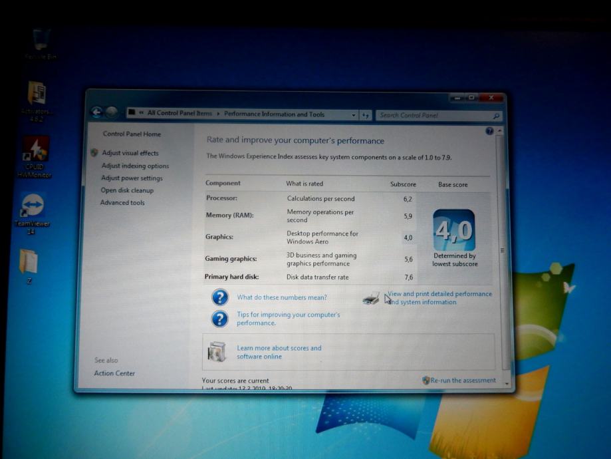
Task: Click the scrollbar up arrow
Action: click(x=500, y=131)
